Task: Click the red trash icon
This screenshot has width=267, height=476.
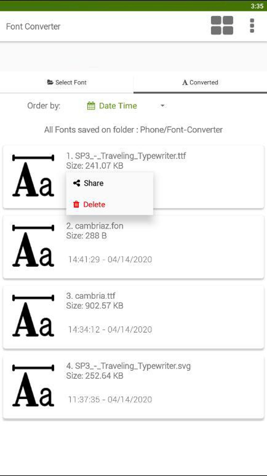Action: click(76, 204)
